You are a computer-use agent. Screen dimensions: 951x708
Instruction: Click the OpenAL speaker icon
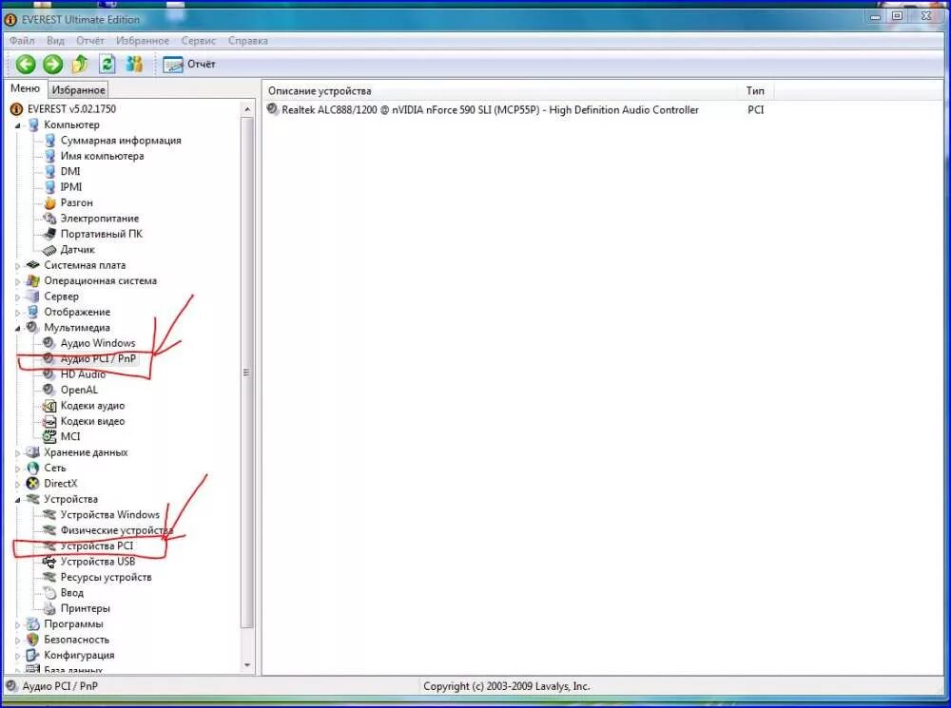(x=49, y=390)
